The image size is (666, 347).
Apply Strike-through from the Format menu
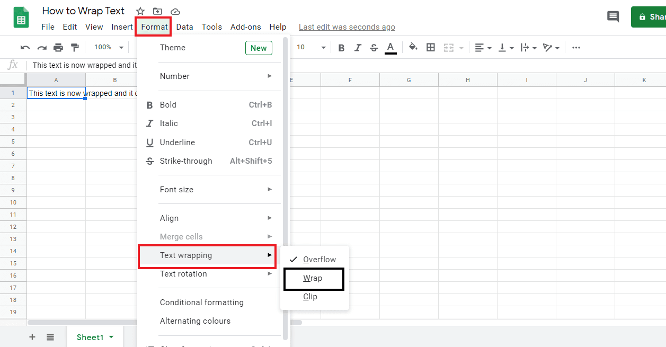pyautogui.click(x=210, y=161)
